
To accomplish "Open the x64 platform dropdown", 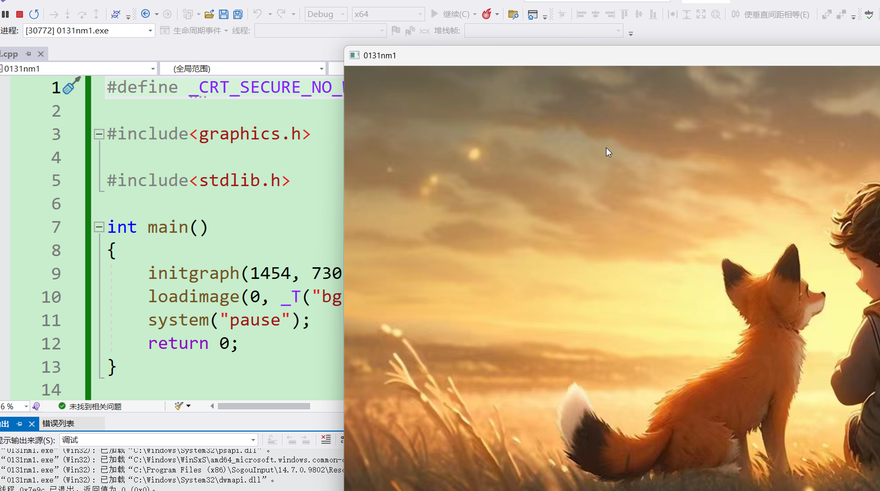I will click(x=388, y=14).
